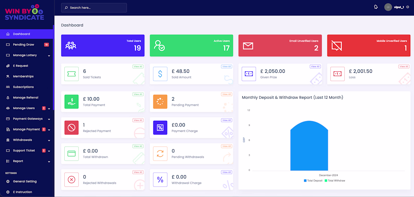Viewport: 414px width, 197px height.
Task: View all for Payment Charge card
Action: [227, 120]
